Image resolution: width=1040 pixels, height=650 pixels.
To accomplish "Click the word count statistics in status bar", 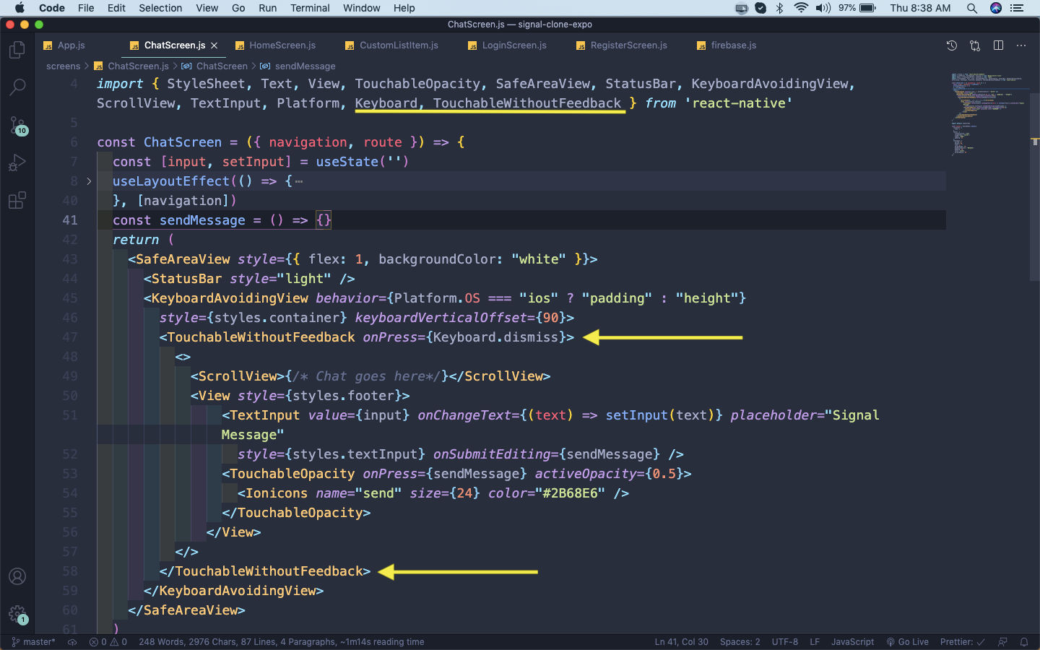I will tap(282, 641).
